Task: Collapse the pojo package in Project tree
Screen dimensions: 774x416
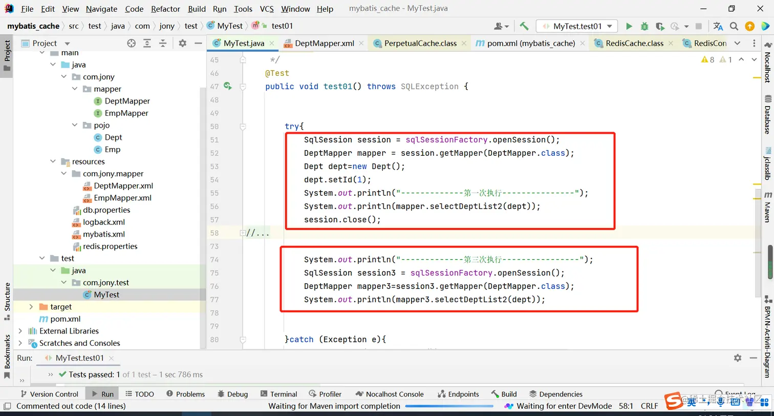Action: tap(75, 126)
